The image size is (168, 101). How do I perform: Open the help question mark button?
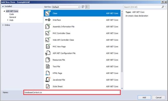[x=162, y=2]
